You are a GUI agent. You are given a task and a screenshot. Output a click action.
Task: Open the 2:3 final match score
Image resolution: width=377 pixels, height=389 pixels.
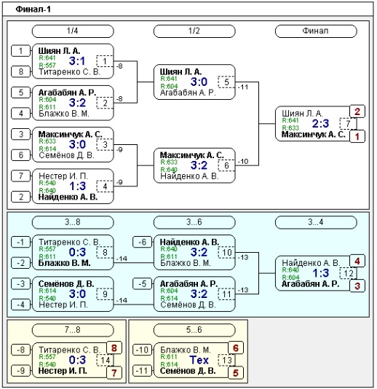320,124
